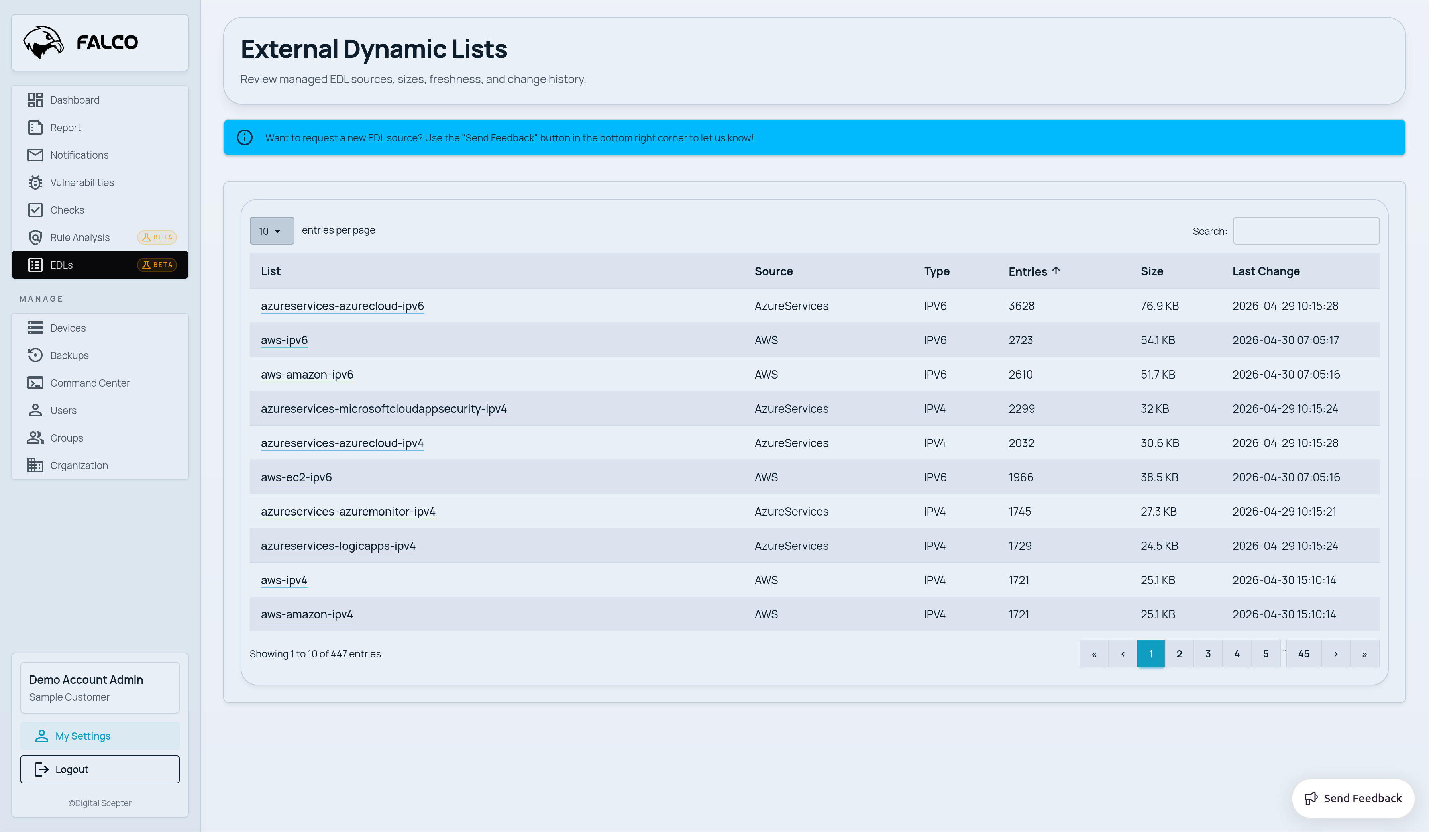
Task: Click the Vulnerabilities bug icon
Action: [35, 182]
